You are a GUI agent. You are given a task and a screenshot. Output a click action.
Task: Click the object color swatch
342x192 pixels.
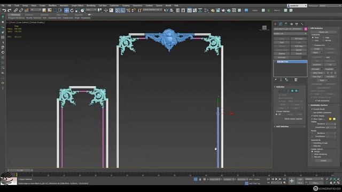pyautogui.click(x=306, y=29)
